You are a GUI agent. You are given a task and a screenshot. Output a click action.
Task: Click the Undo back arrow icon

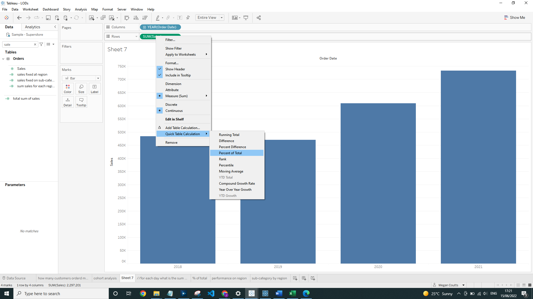pos(19,18)
